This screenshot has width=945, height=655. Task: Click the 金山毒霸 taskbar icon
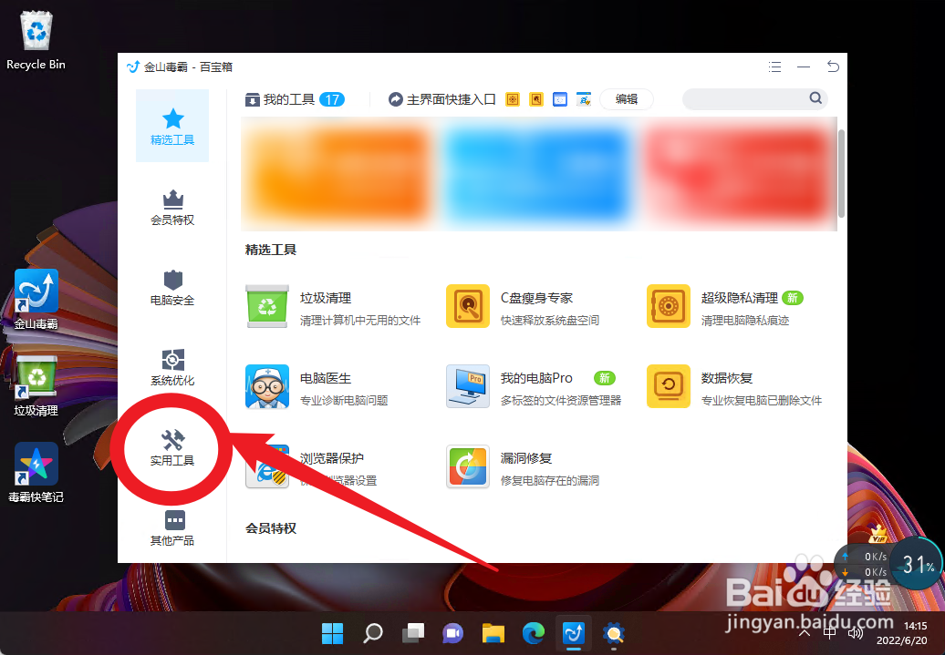pos(573,633)
